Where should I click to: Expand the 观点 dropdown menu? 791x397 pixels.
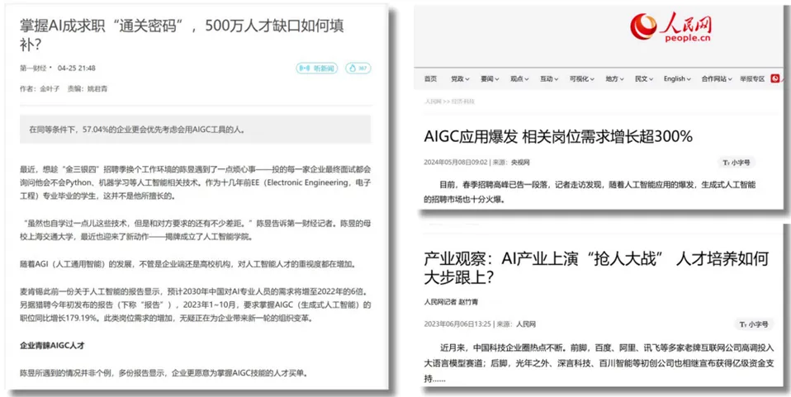(519, 78)
